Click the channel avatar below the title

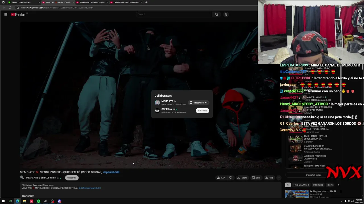(x=22, y=178)
